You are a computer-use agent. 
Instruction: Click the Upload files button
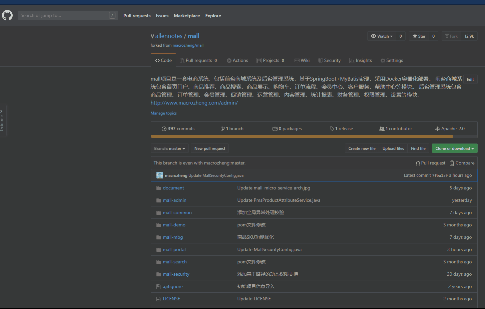point(393,149)
